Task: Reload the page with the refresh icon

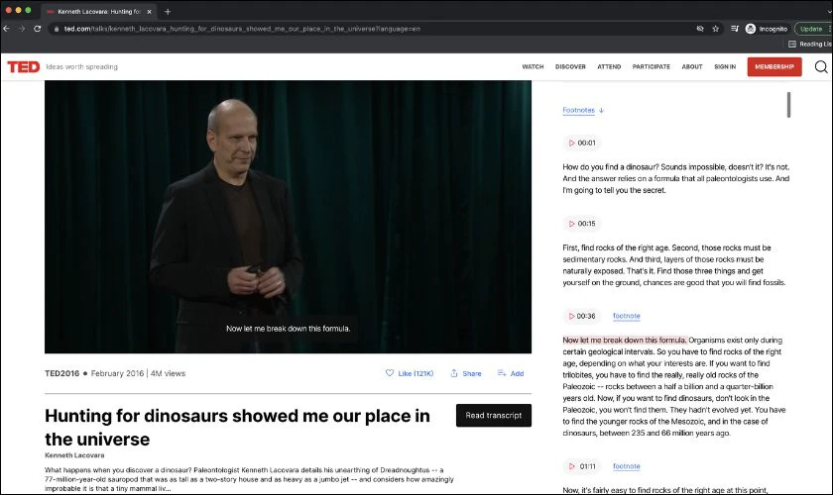Action: (x=38, y=29)
